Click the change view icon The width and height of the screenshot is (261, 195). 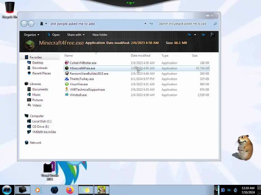coord(189,35)
